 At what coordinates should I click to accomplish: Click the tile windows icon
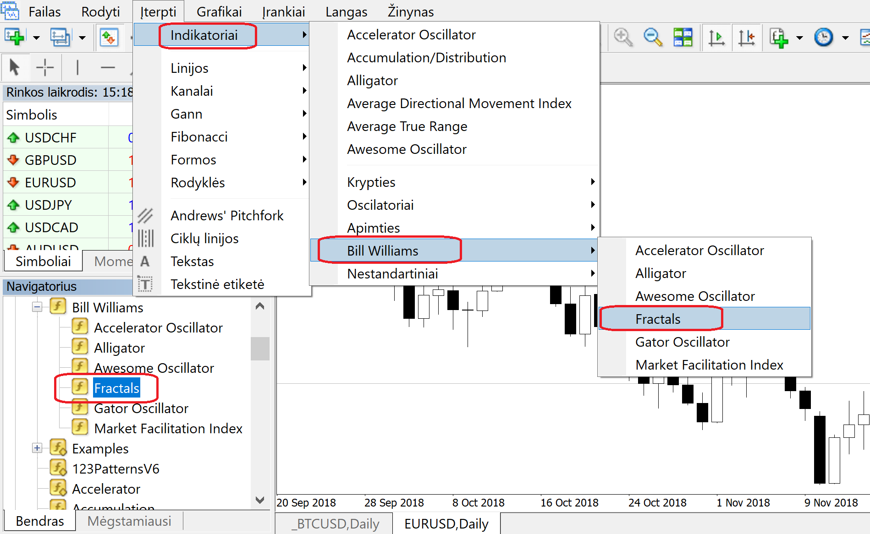point(683,37)
